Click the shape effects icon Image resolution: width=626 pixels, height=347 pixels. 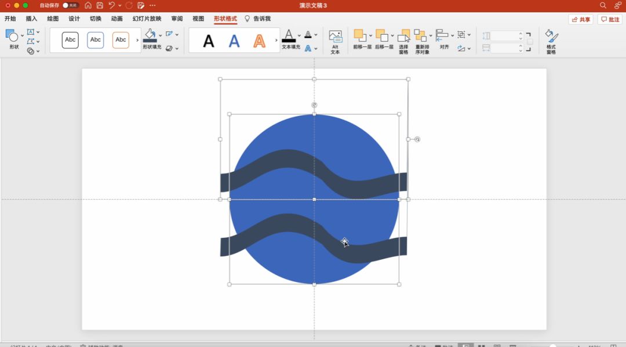tap(169, 48)
